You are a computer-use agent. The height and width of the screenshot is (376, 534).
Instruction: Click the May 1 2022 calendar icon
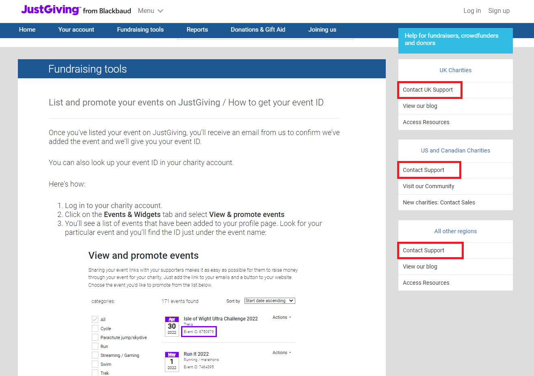pos(172,361)
